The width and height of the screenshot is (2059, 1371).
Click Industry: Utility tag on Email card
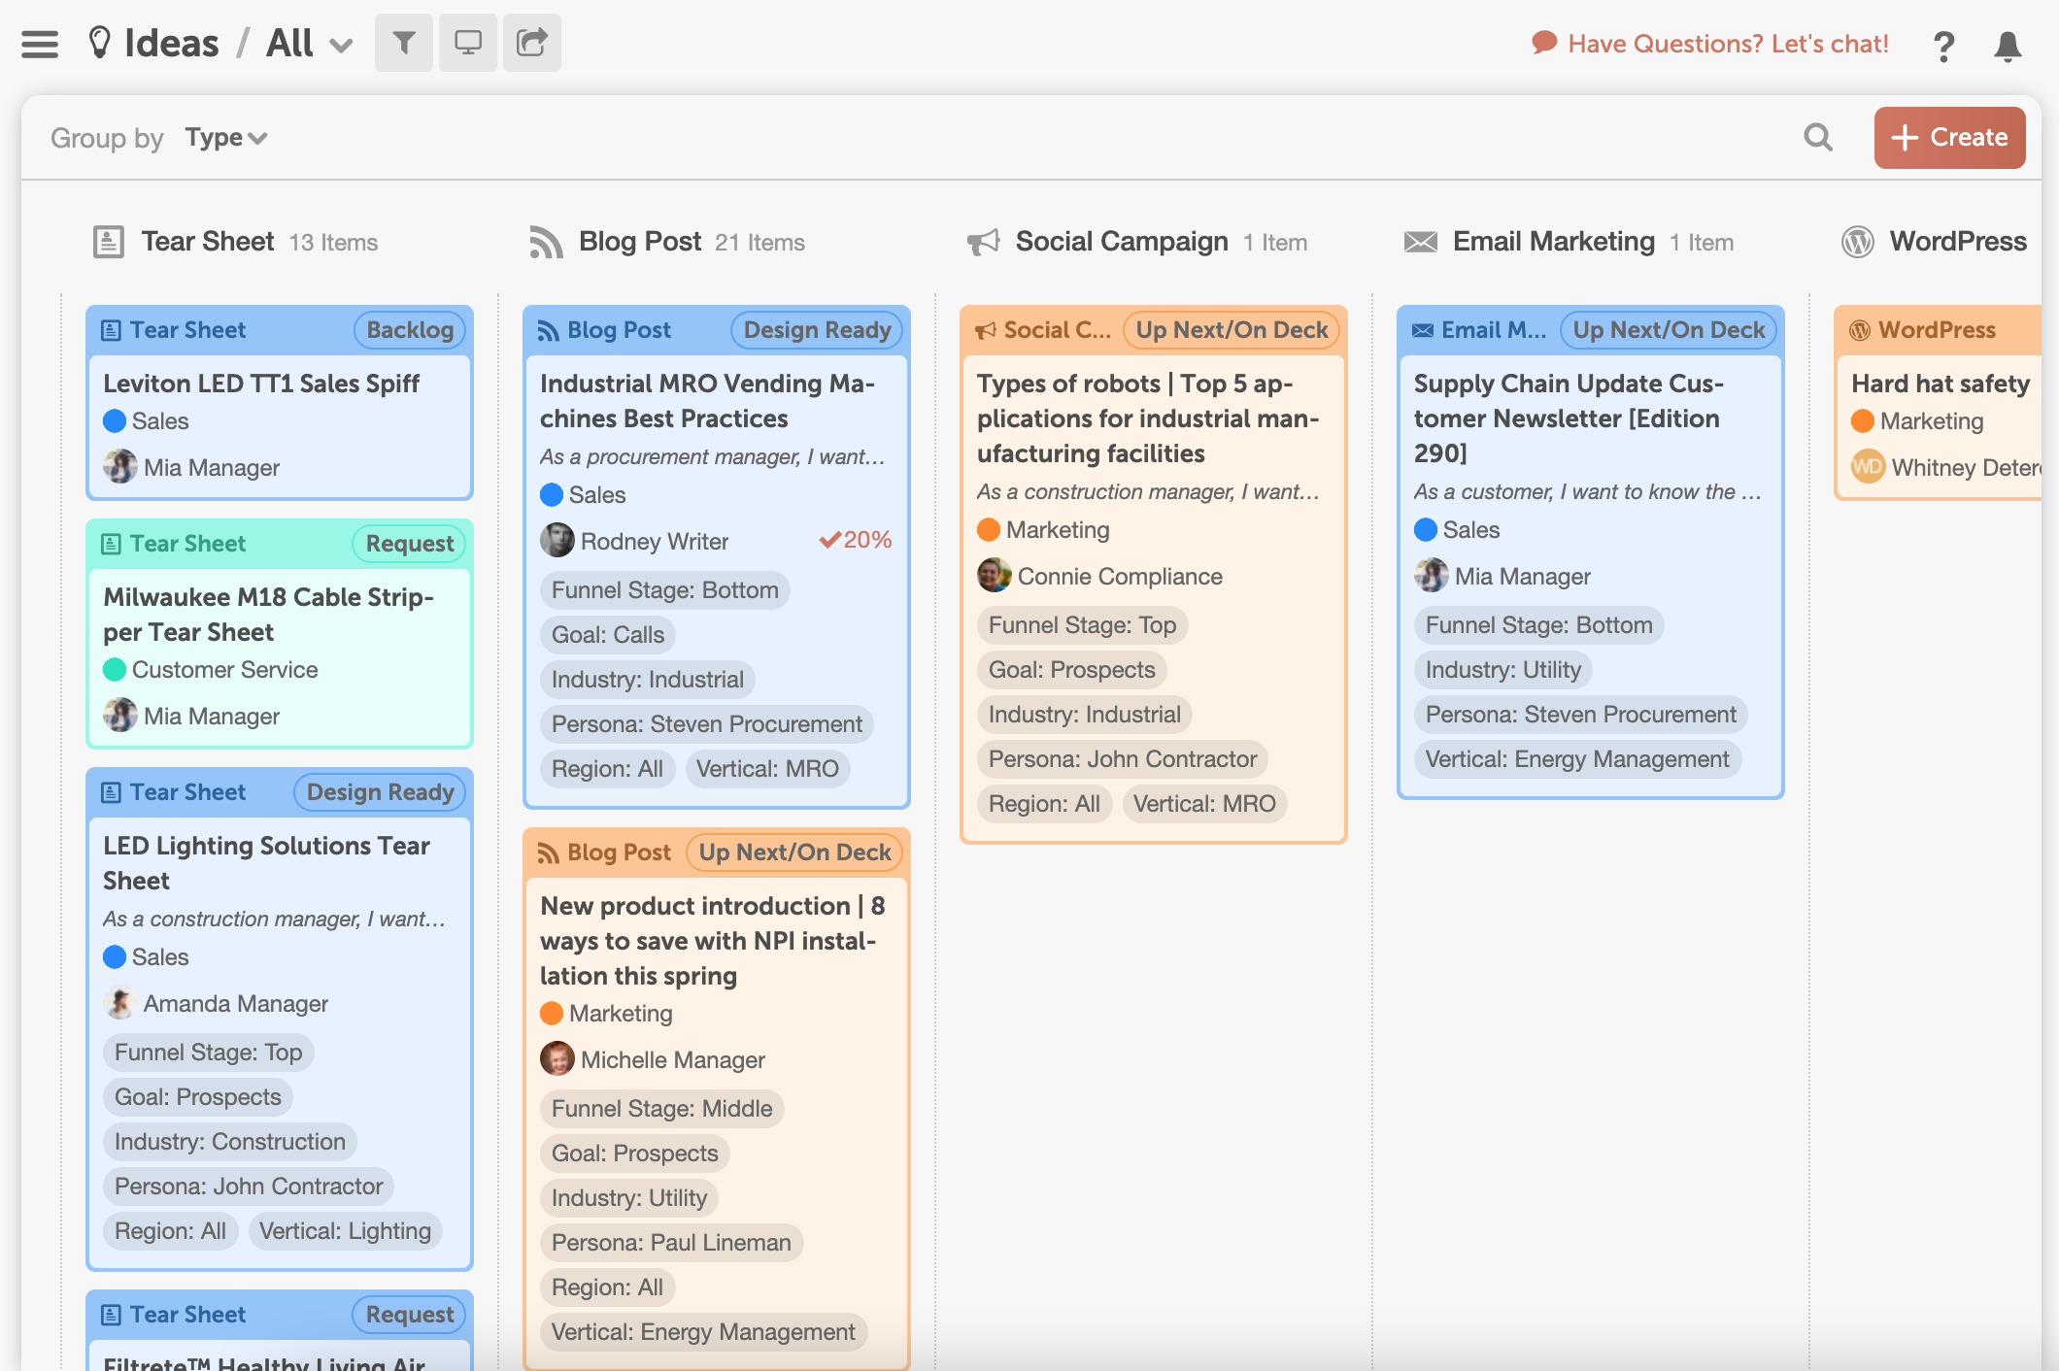[x=1503, y=670]
